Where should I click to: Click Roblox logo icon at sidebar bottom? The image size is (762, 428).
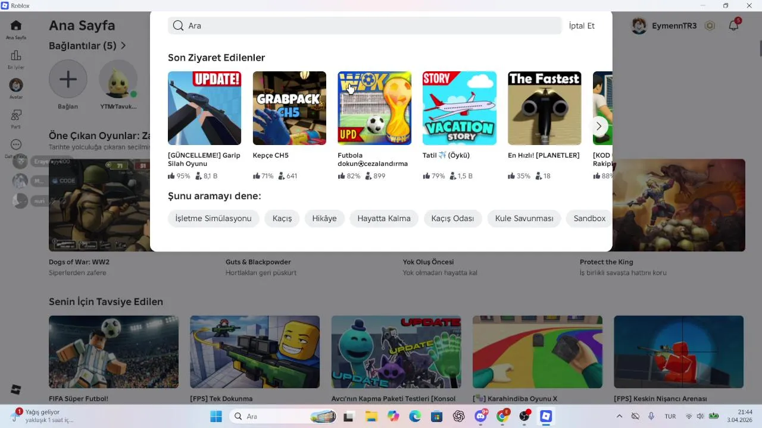[16, 390]
